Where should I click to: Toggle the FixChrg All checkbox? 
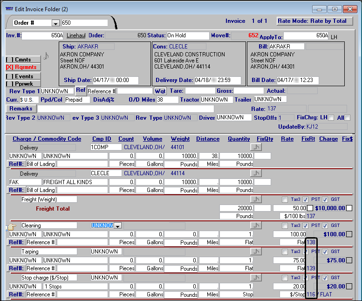(347, 118)
